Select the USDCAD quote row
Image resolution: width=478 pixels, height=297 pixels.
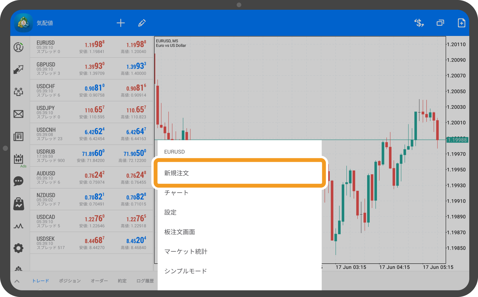point(91,221)
